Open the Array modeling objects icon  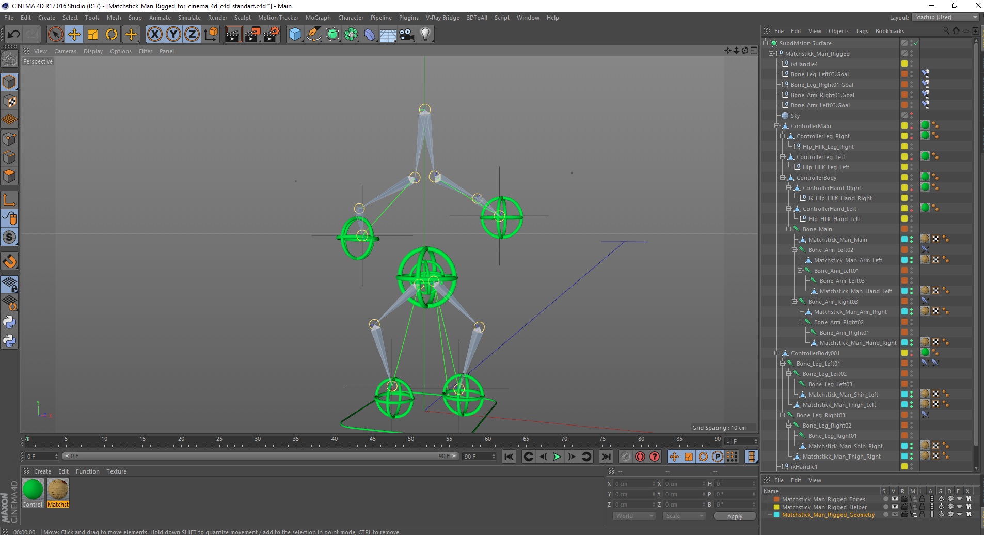(351, 34)
